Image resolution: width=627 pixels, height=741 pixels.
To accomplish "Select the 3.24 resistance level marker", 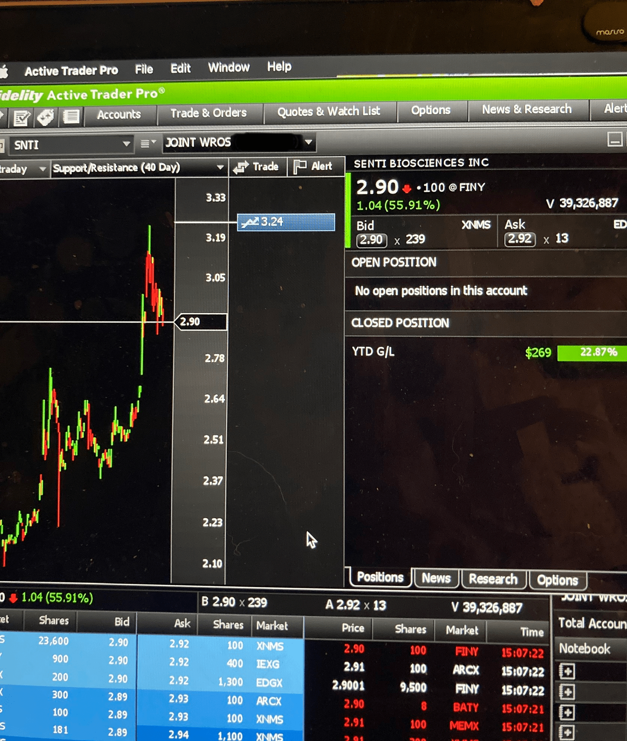I will pos(286,222).
